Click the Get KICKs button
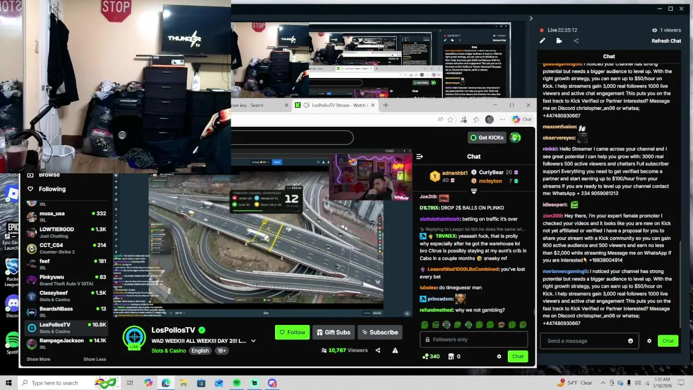 [x=487, y=138]
